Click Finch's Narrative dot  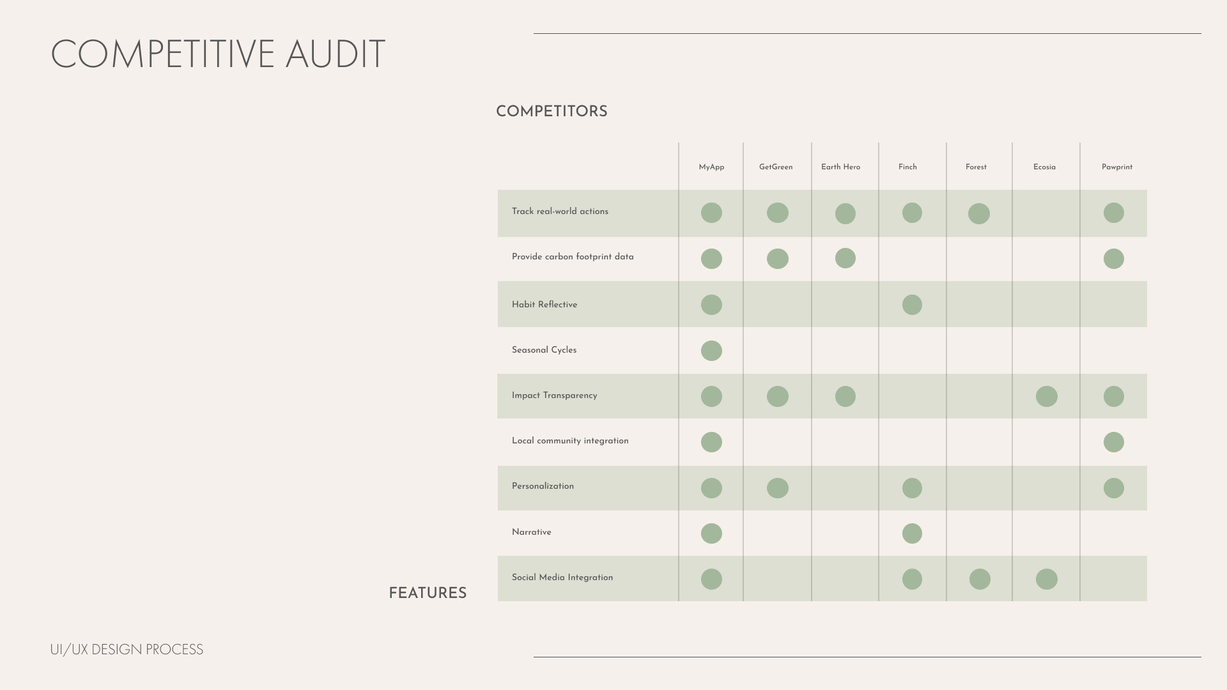point(912,533)
